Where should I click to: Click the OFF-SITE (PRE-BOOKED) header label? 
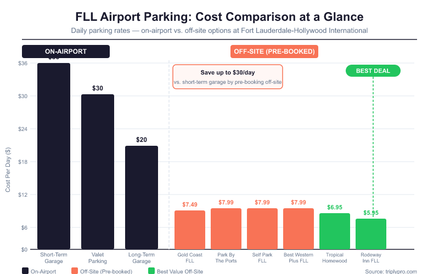[274, 52]
